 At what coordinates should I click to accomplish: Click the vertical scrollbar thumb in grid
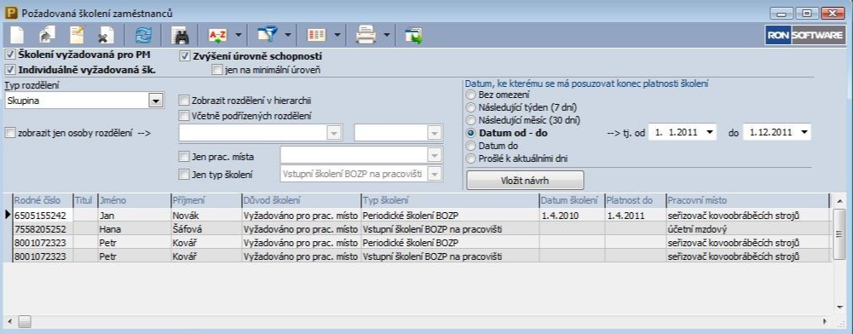click(839, 234)
